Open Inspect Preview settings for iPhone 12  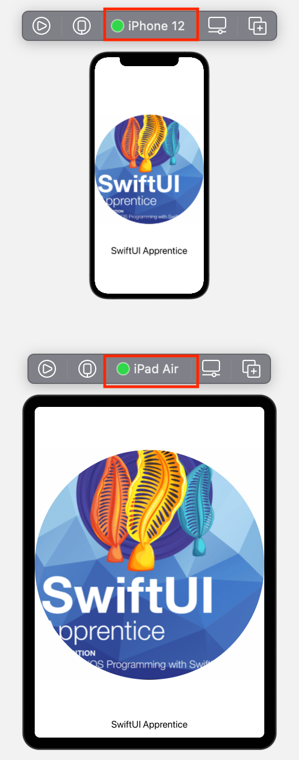[217, 26]
